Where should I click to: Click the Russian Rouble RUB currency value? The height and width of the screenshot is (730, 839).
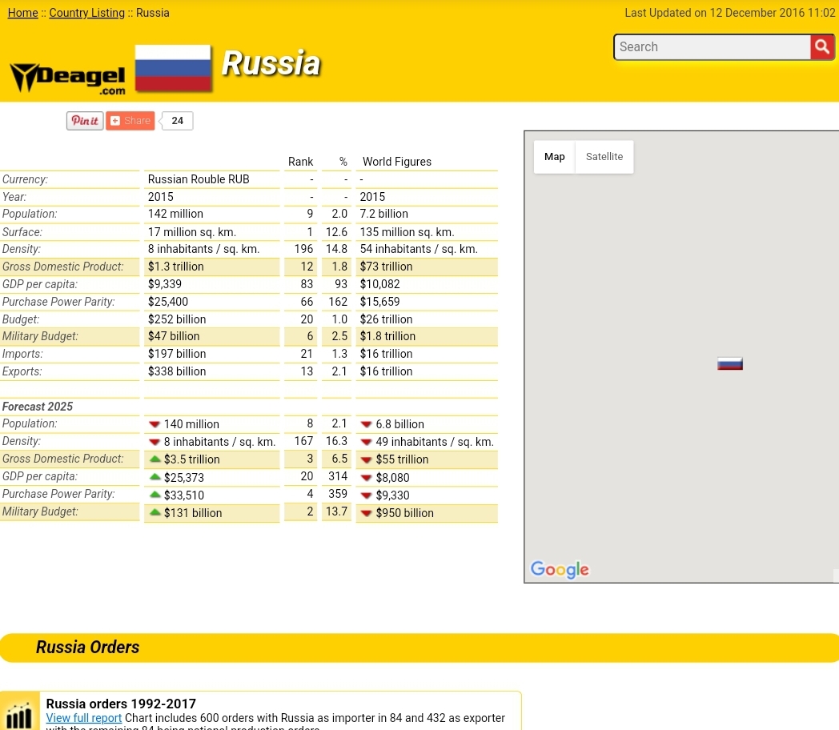click(199, 179)
